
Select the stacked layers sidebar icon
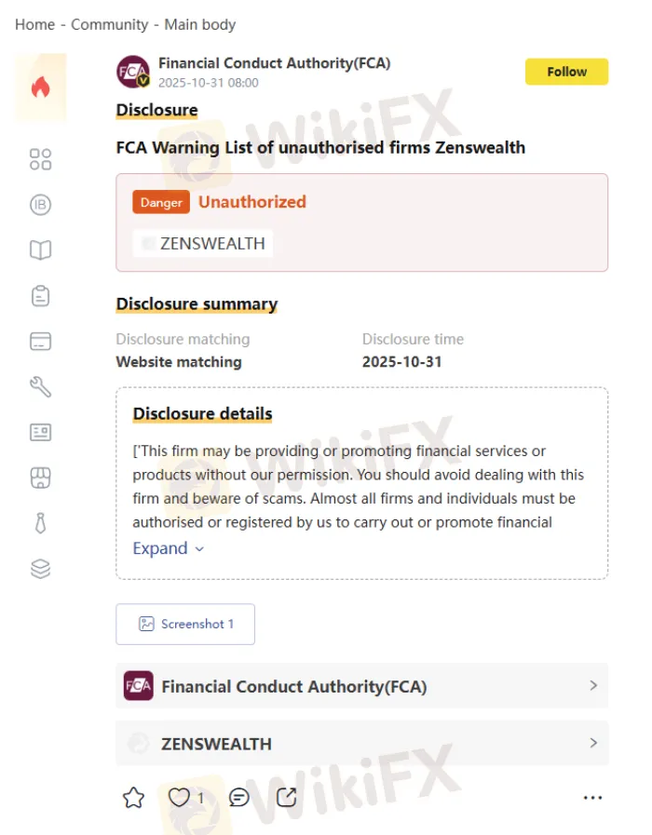[x=40, y=570]
